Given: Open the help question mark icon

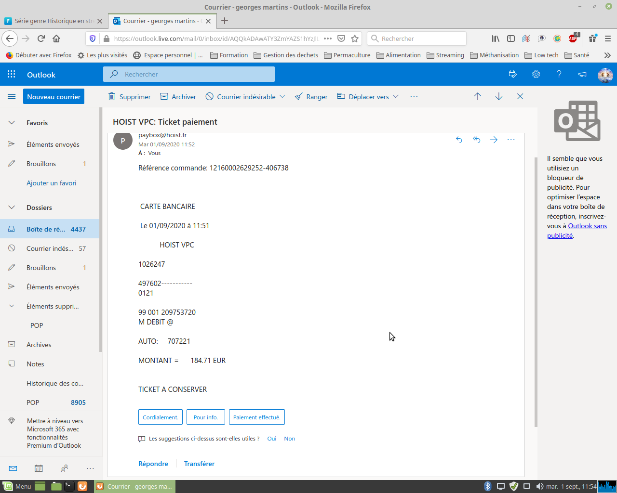Looking at the screenshot, I should coord(559,74).
